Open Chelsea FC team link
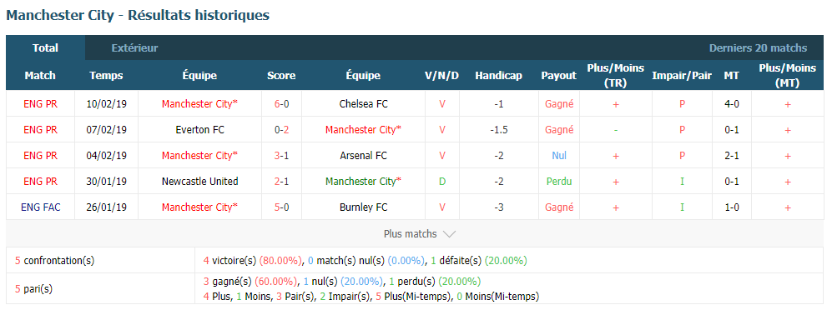This screenshot has height=310, width=832. pyautogui.click(x=364, y=104)
